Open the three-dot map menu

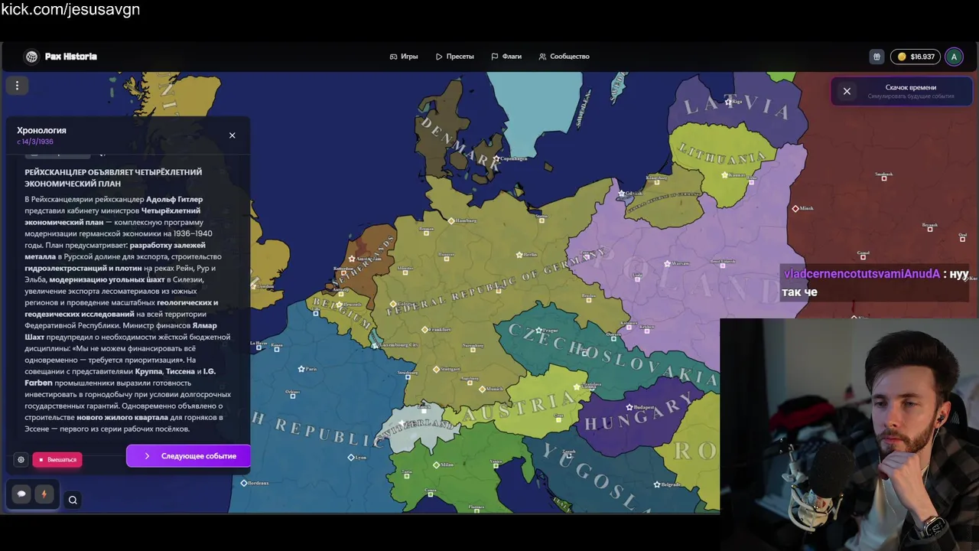tap(17, 86)
